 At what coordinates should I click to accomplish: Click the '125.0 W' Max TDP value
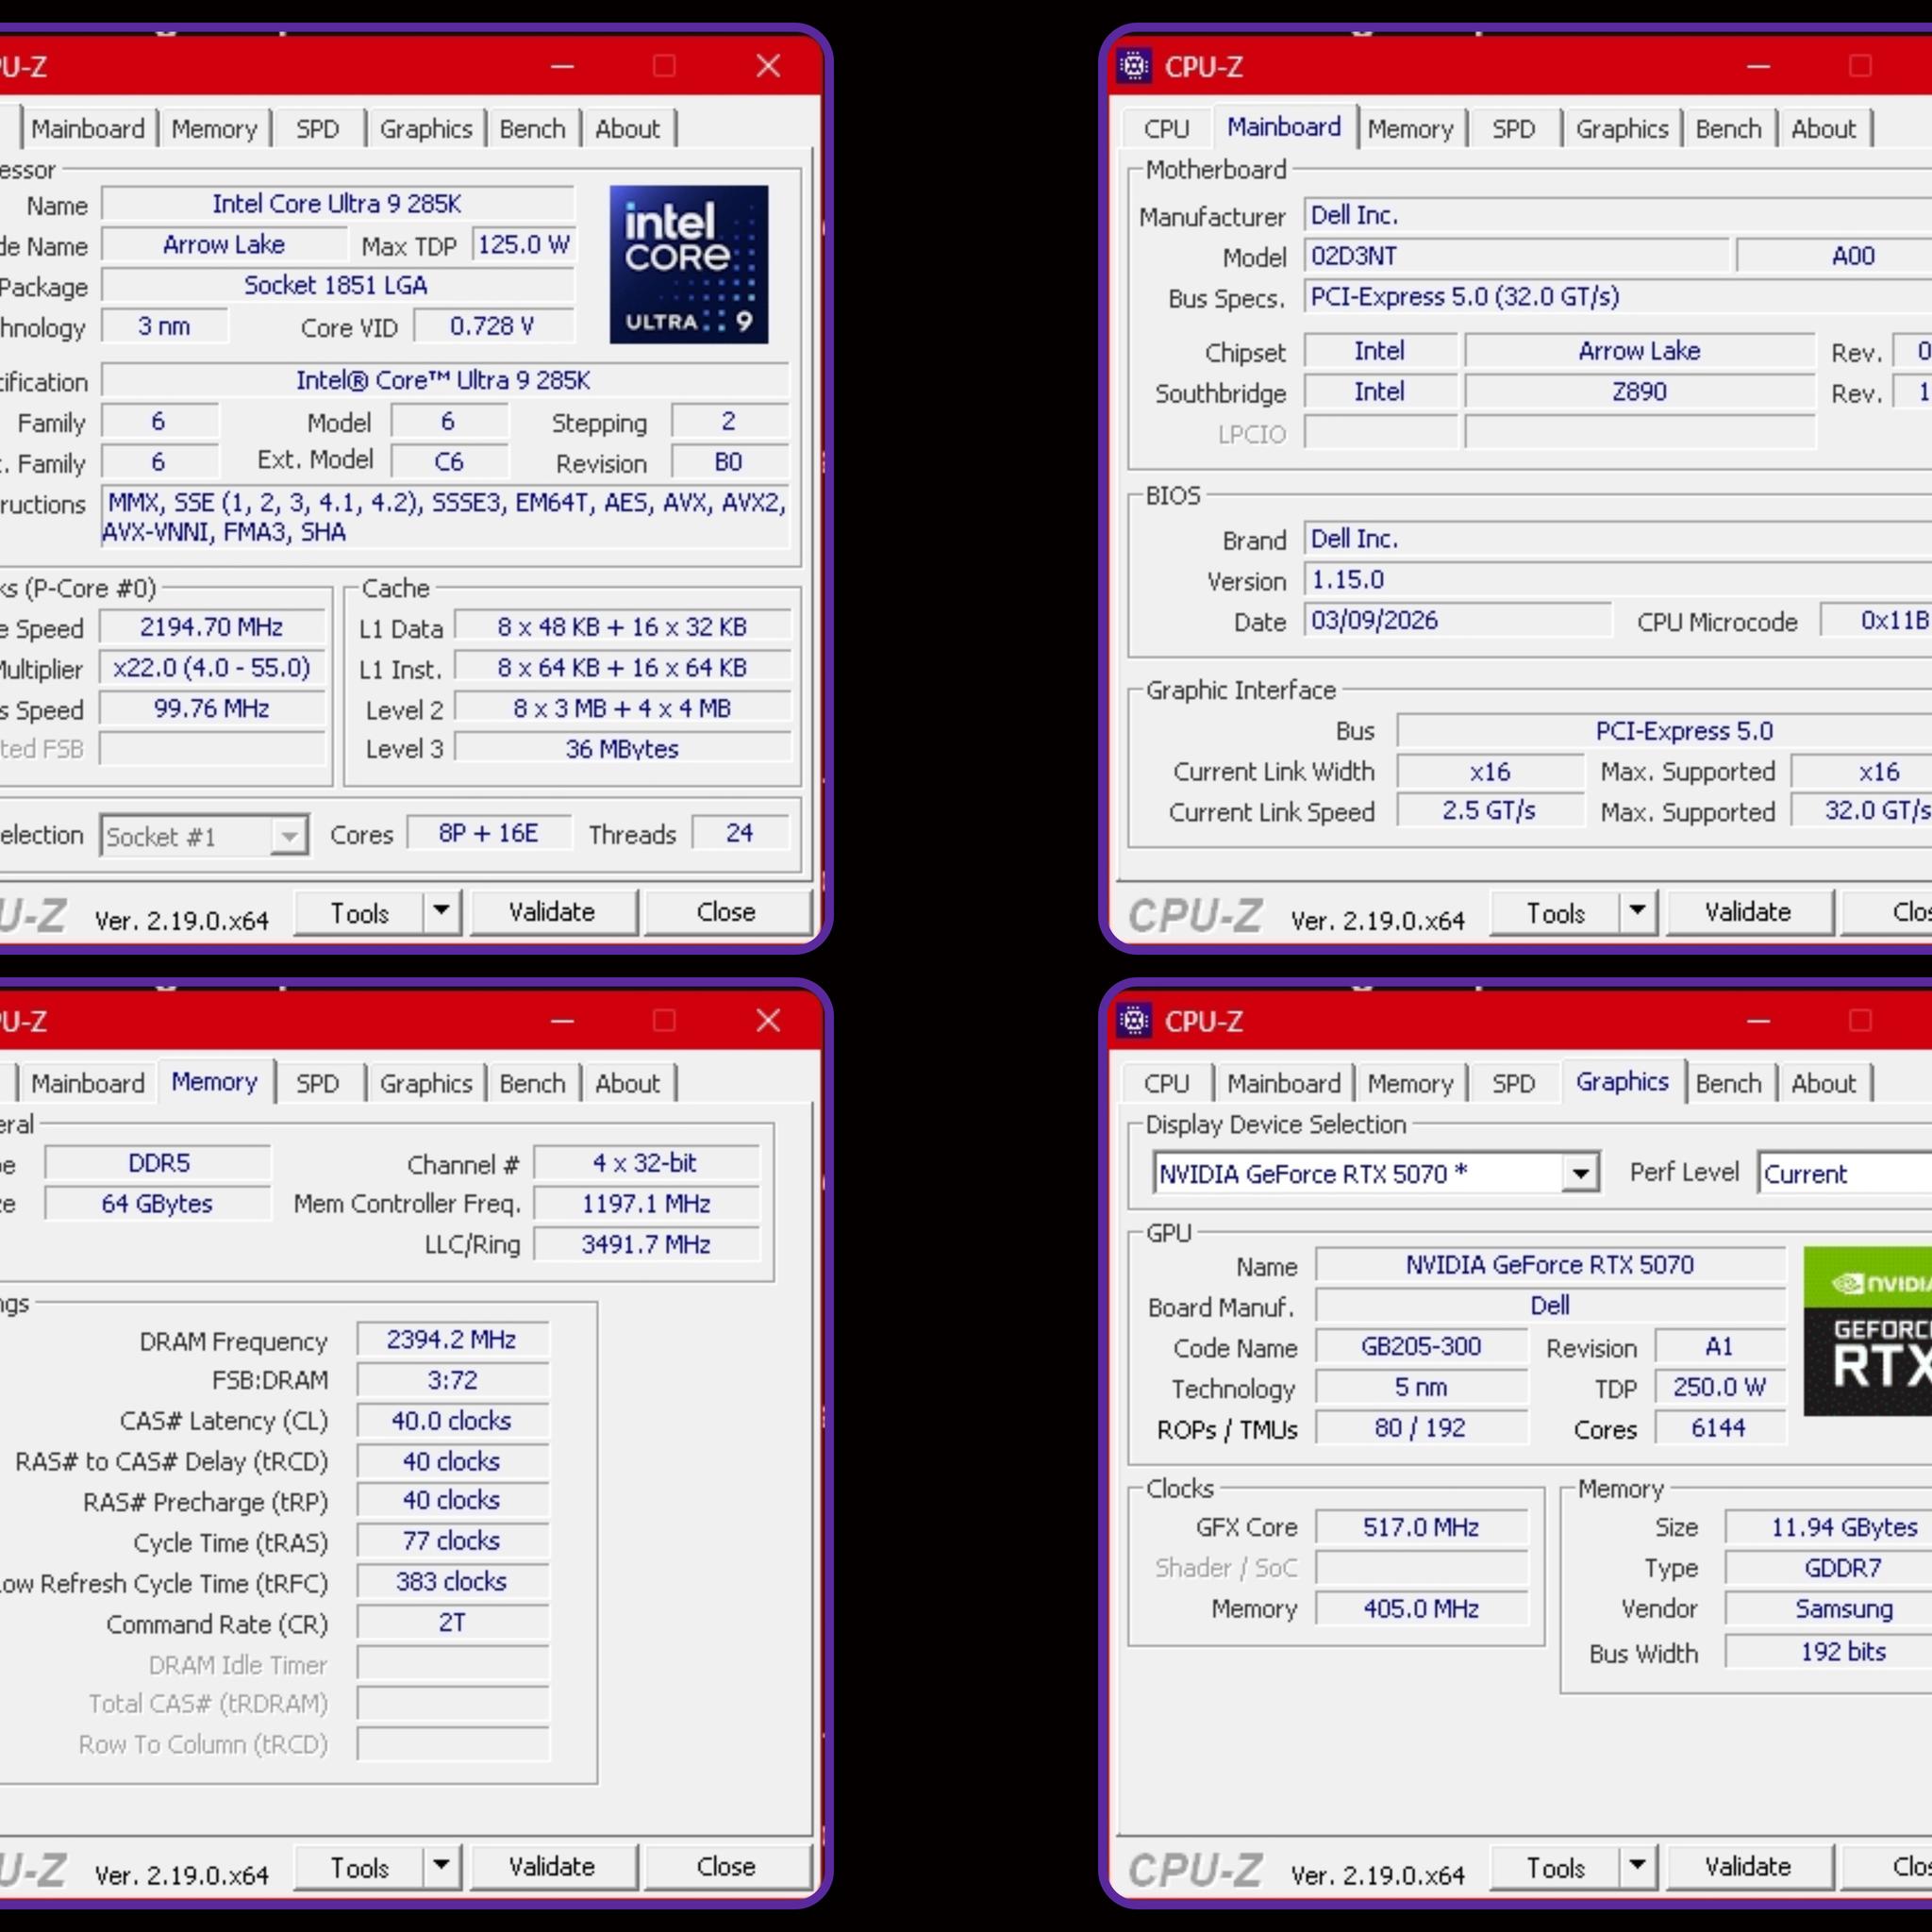point(523,245)
